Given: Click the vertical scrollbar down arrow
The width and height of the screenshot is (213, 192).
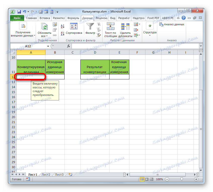Looking at the screenshot, I should click(201, 170).
